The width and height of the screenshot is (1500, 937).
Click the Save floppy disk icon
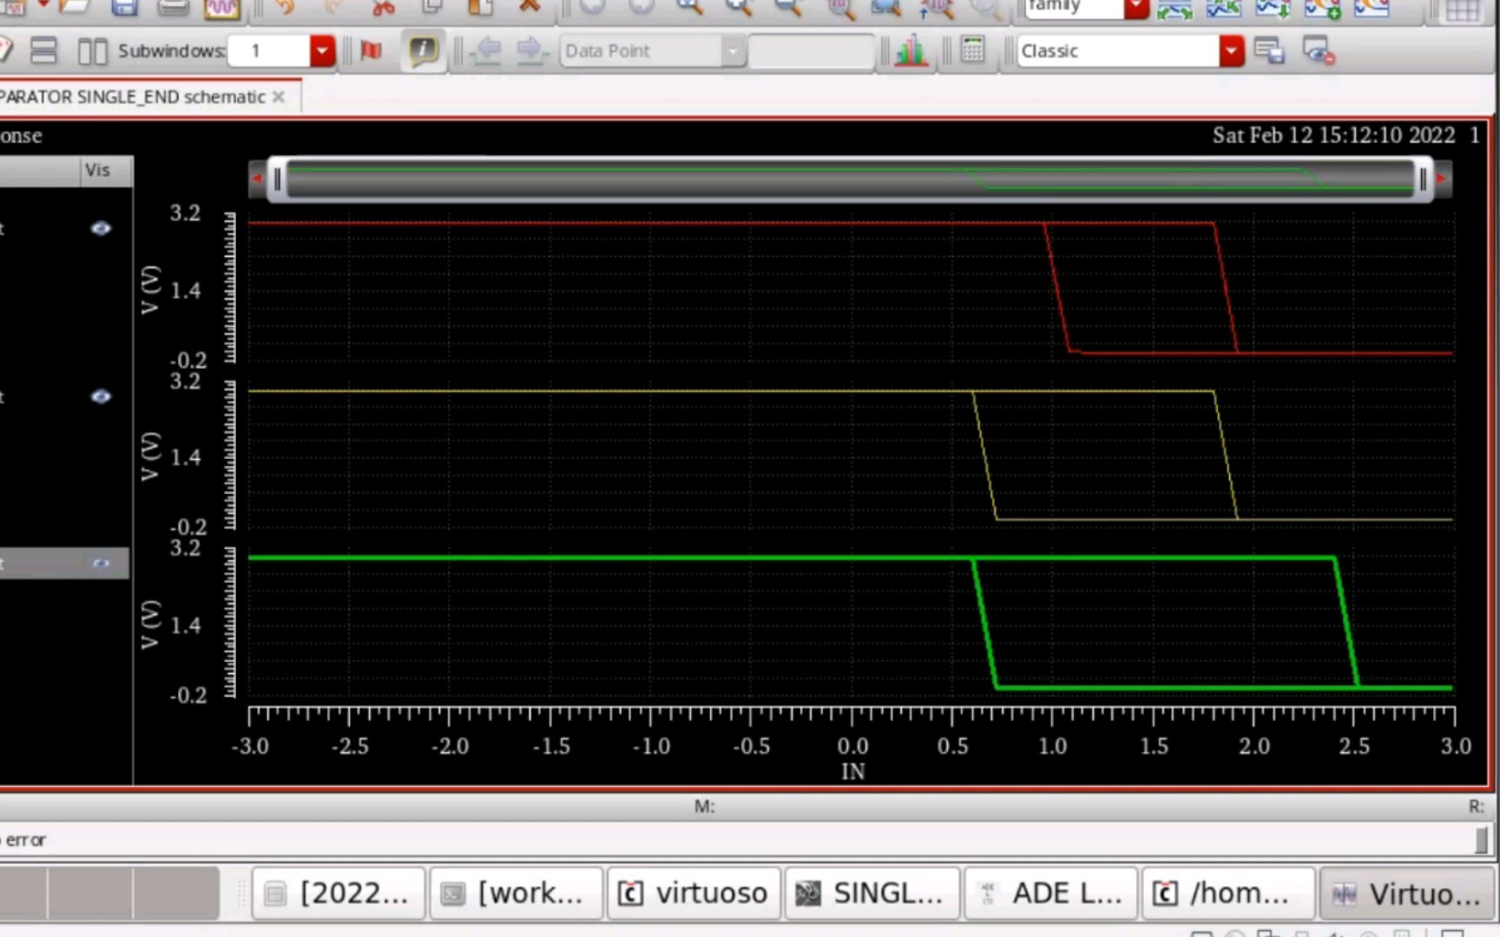coord(124,7)
